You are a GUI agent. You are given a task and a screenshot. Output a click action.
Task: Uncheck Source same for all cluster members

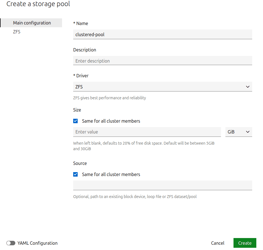click(75, 174)
